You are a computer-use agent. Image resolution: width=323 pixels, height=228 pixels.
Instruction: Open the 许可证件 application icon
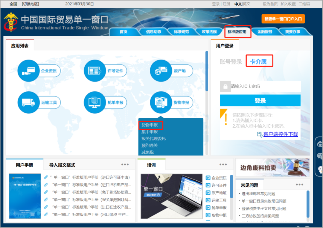(x=95, y=71)
